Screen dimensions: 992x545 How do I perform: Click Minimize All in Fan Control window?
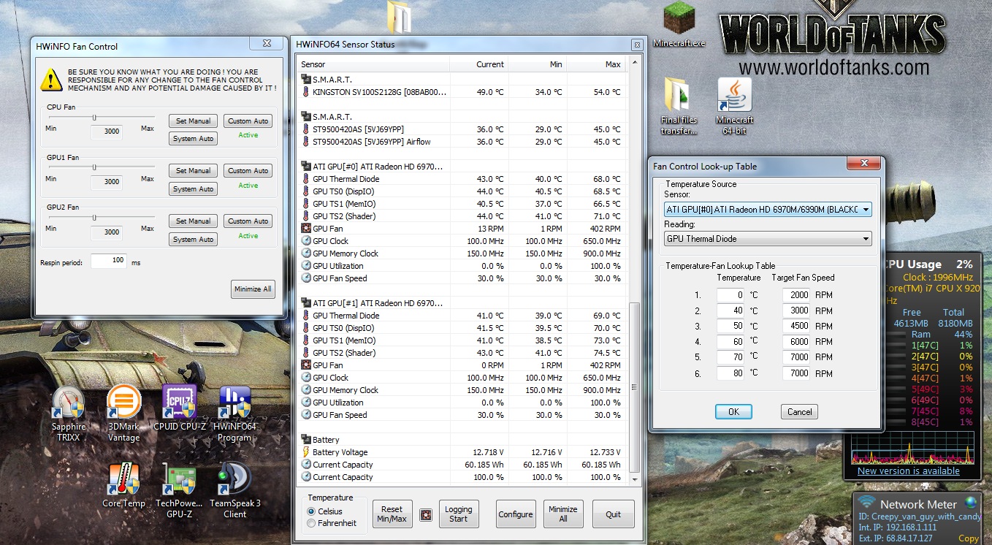pos(253,289)
